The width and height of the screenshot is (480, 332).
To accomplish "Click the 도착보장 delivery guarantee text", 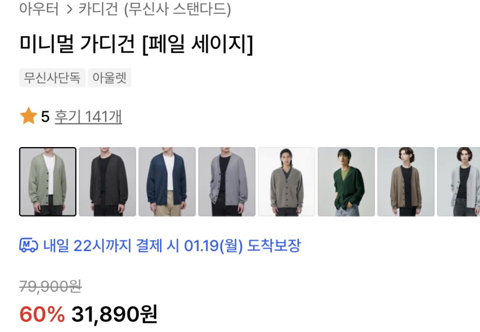I will coord(274,245).
